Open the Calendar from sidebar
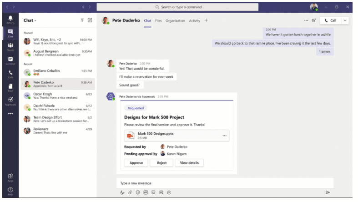The width and height of the screenshot is (358, 202). 10,60
